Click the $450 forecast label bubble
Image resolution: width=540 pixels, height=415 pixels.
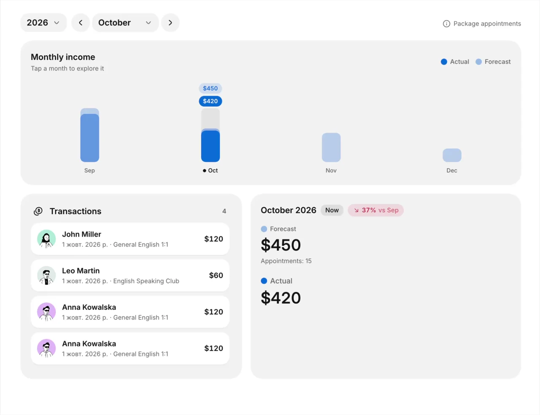211,88
